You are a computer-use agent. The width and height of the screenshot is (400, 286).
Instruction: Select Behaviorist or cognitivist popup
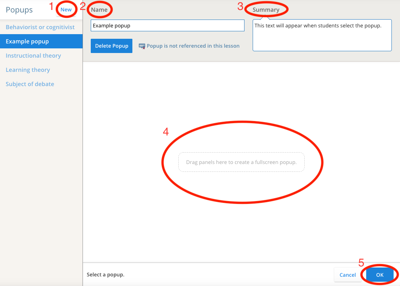[40, 27]
